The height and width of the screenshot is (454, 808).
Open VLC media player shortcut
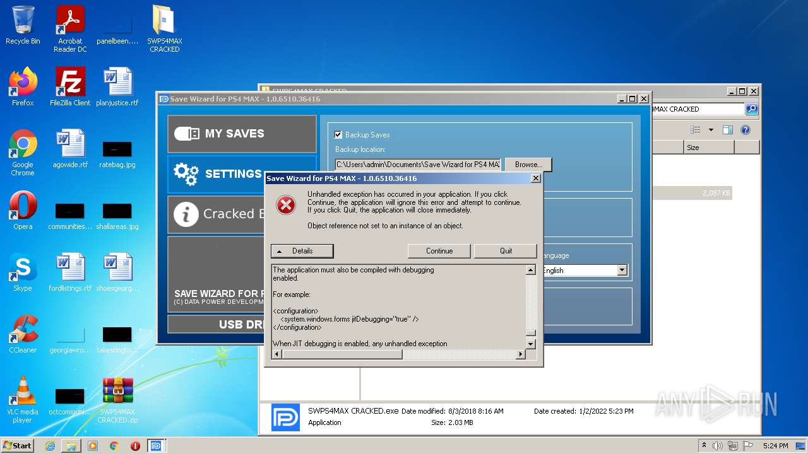click(x=23, y=400)
